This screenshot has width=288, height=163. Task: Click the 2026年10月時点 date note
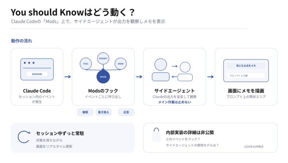tap(254, 147)
